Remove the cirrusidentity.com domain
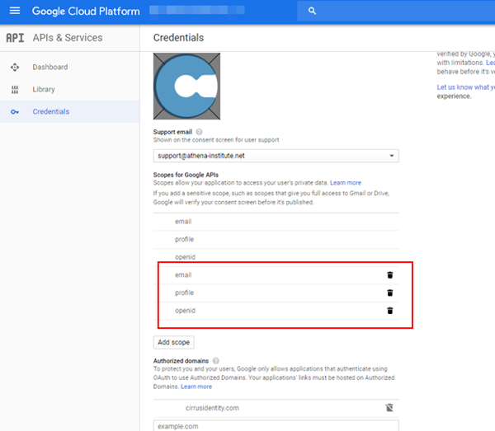 (389, 408)
